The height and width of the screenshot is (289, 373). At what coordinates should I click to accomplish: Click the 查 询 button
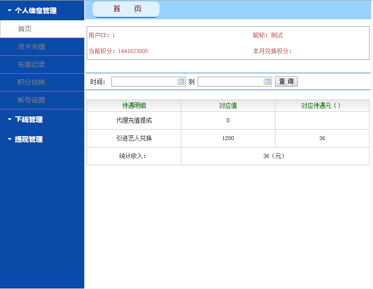tap(286, 81)
